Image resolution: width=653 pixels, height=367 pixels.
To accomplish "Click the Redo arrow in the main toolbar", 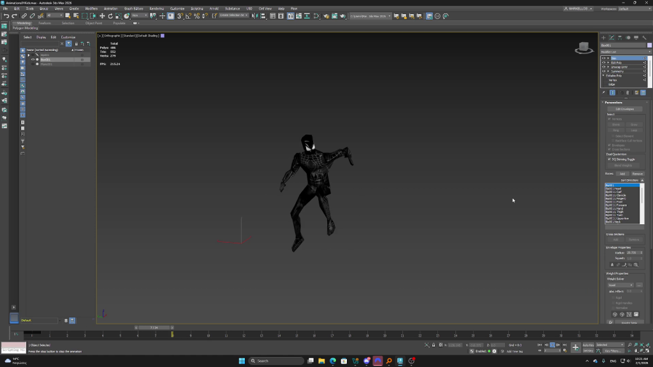I will point(15,16).
